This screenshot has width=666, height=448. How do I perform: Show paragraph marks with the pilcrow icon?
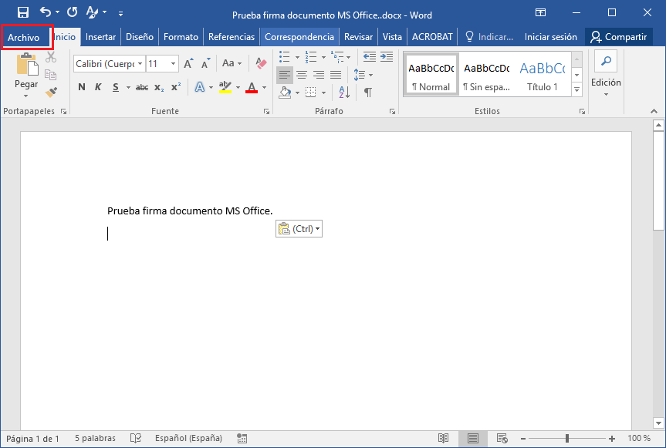click(368, 92)
